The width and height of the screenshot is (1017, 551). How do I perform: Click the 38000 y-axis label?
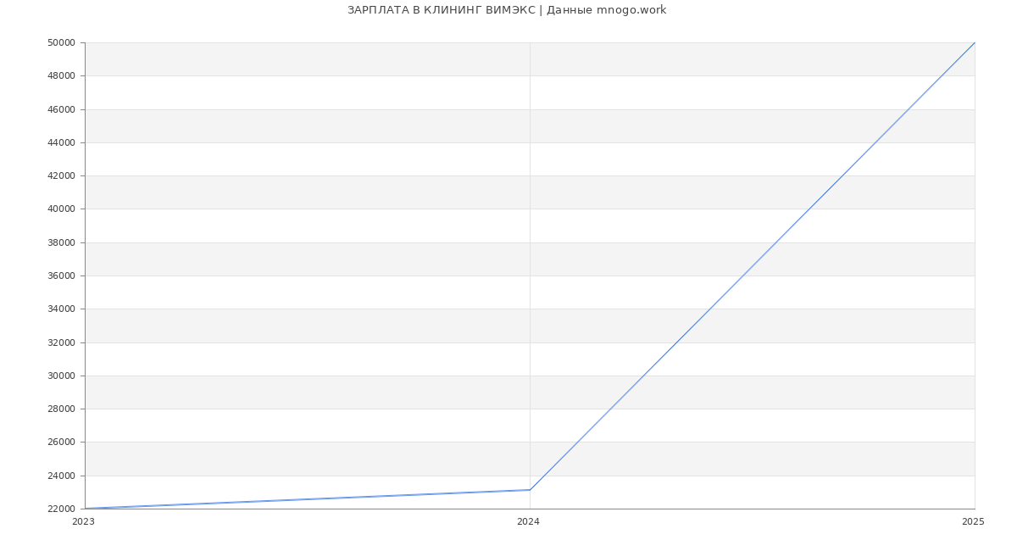coord(61,242)
